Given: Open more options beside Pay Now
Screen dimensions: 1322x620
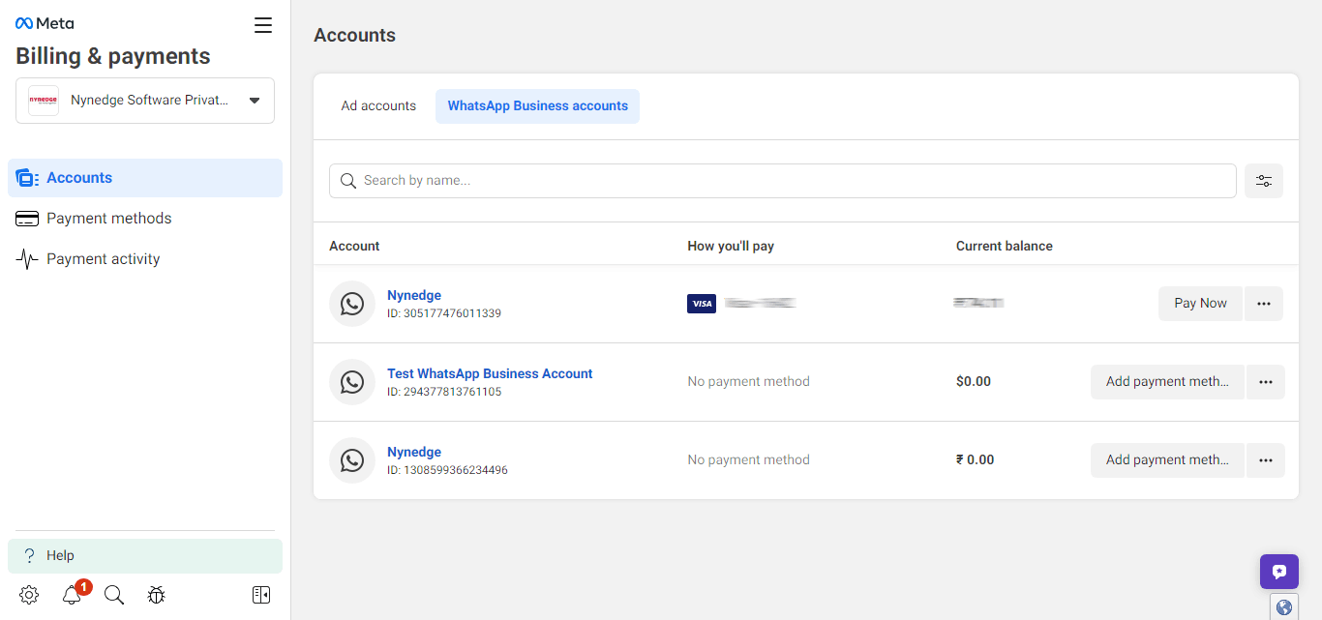Looking at the screenshot, I should (x=1264, y=304).
